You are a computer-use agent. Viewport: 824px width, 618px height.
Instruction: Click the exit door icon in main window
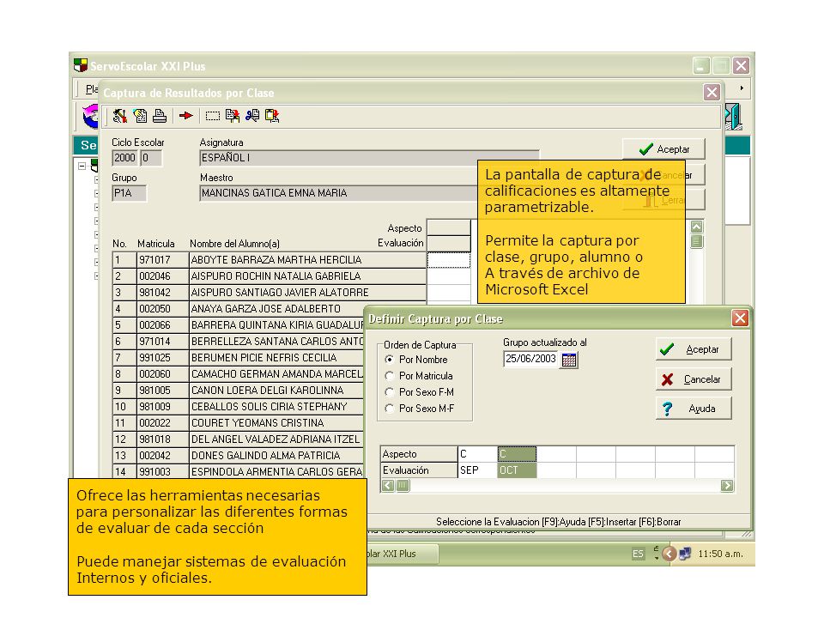[x=734, y=116]
